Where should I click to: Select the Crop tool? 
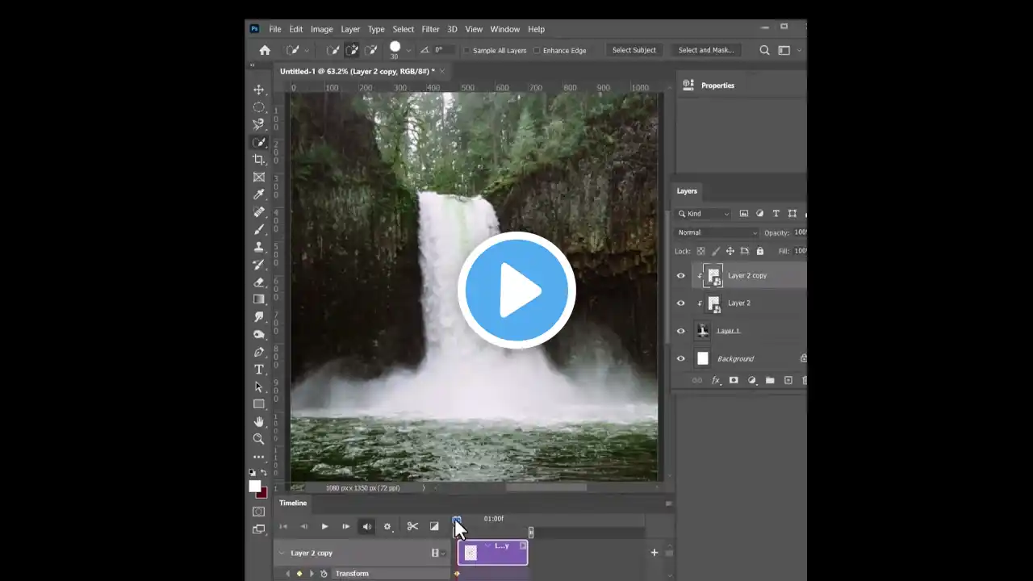[x=258, y=160]
